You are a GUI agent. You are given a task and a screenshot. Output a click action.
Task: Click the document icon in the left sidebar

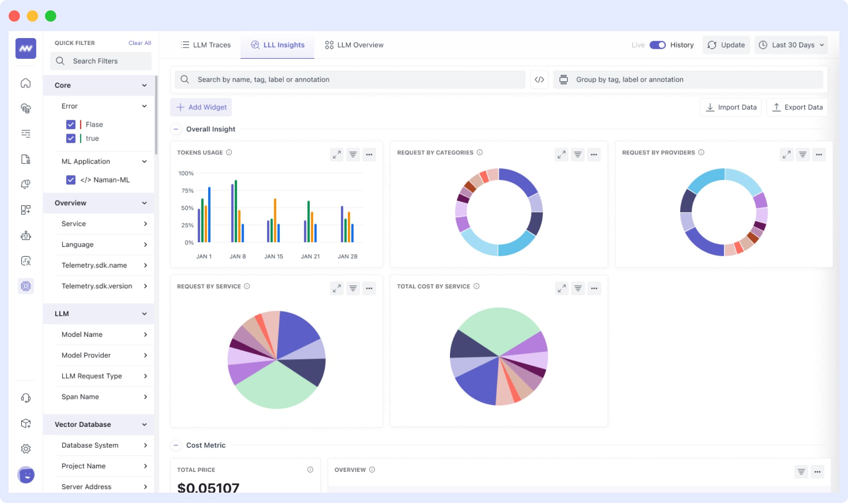(26, 159)
